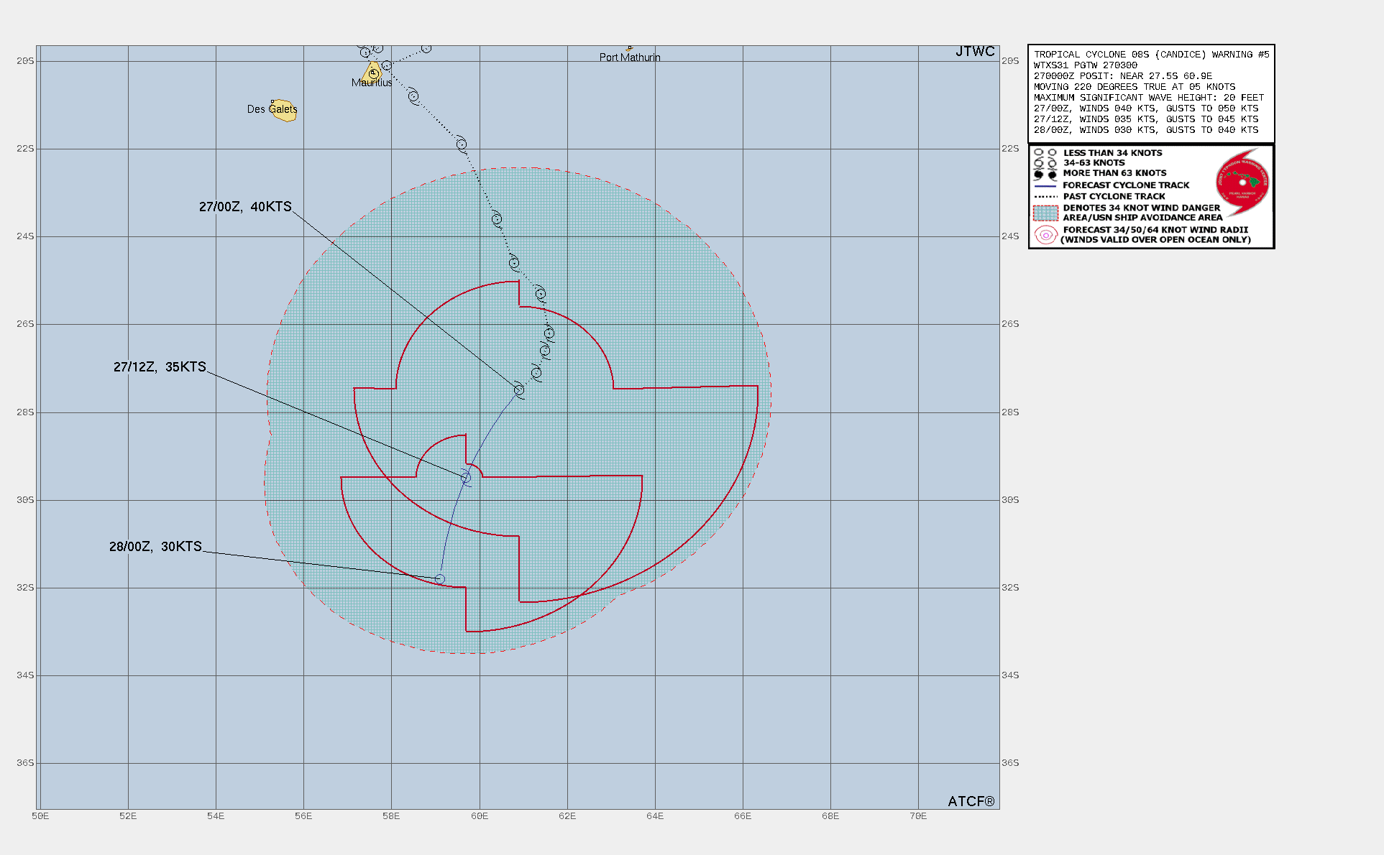Image resolution: width=1384 pixels, height=855 pixels.
Task: Click the Des Galets island shape
Action: [284, 111]
